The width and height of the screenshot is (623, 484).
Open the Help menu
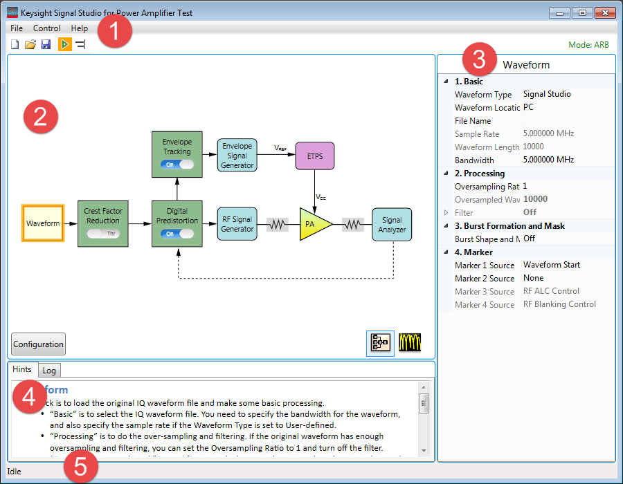(x=80, y=28)
